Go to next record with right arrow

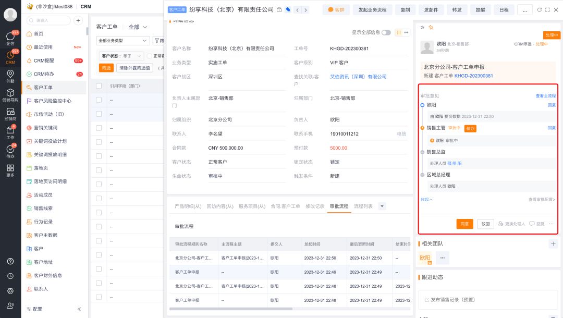[305, 10]
